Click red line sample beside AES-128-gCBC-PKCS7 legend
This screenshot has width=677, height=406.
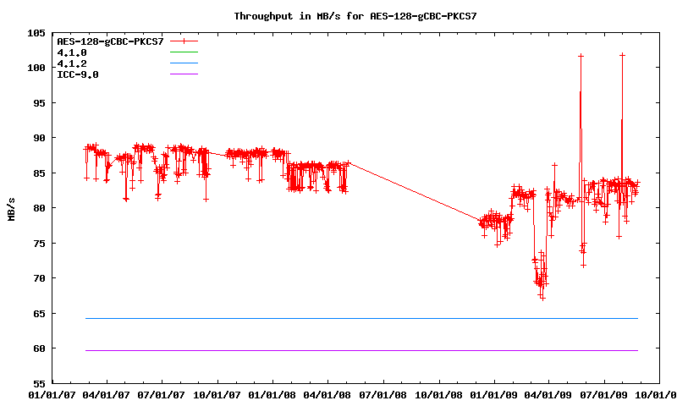click(x=183, y=41)
